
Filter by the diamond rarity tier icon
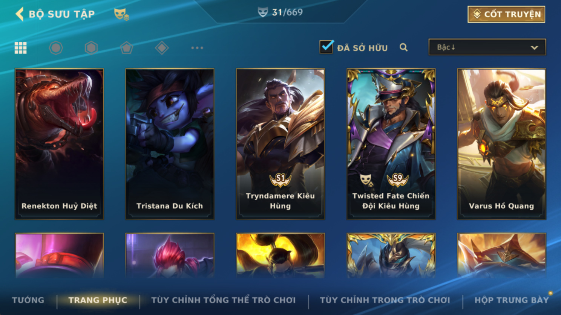coord(162,48)
